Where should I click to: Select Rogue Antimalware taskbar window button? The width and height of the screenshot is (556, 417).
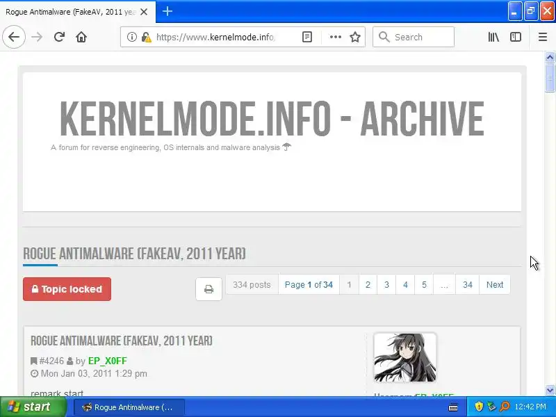point(129,407)
